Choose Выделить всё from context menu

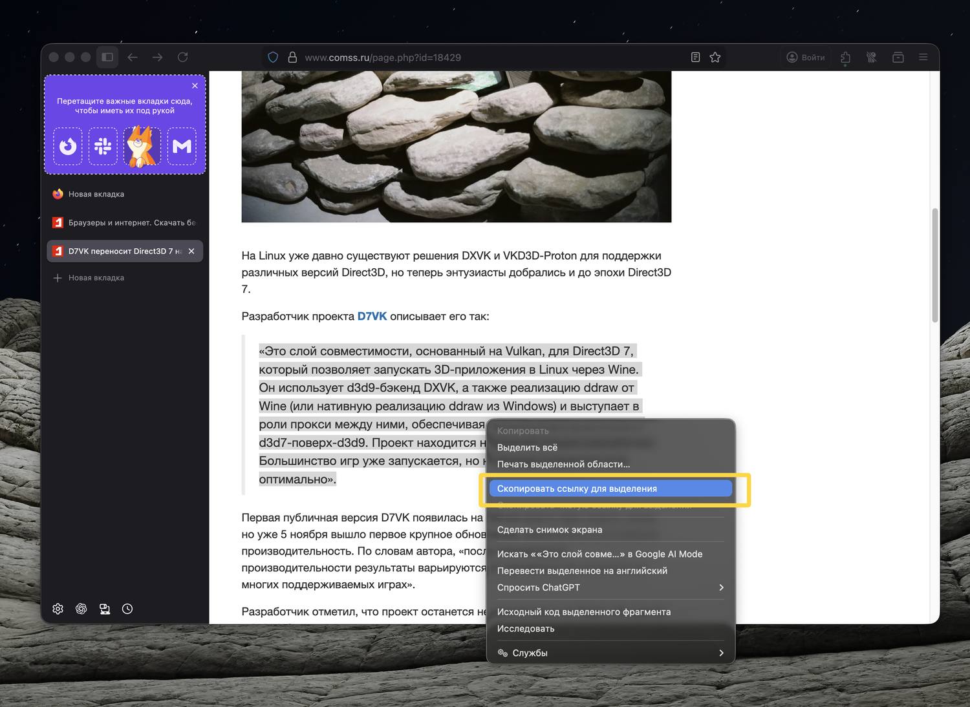(x=611, y=447)
